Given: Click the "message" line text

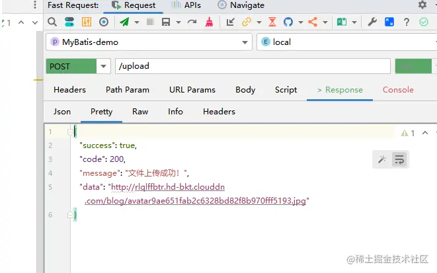Looking at the screenshot, I should 134,173.
